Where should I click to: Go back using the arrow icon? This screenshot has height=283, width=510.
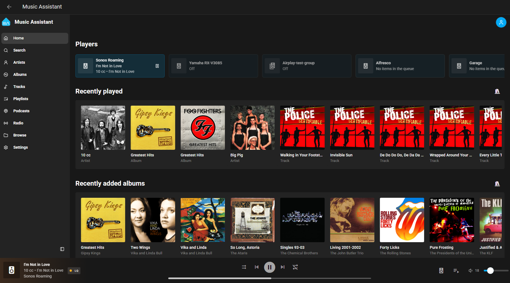point(9,7)
